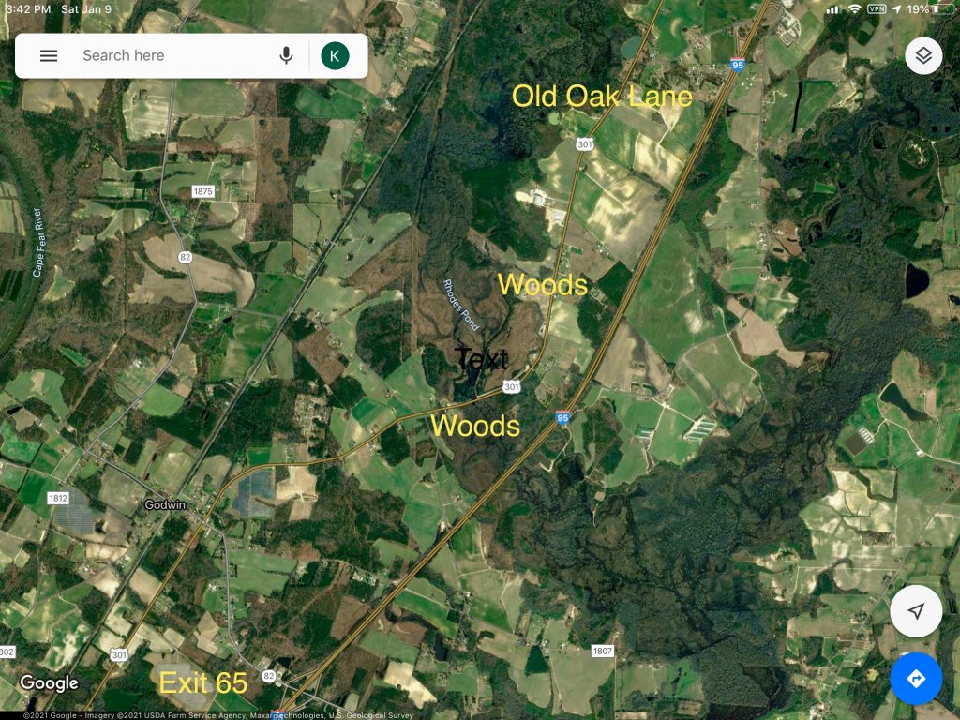960x720 pixels.
Task: Tap the Godwin town label
Action: tap(165, 504)
